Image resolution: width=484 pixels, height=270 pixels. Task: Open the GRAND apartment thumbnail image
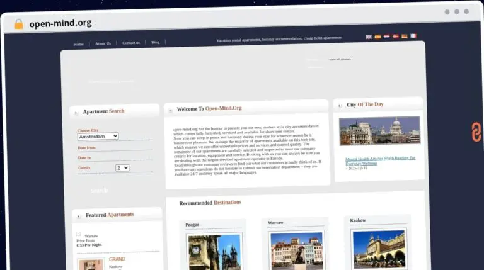pyautogui.click(x=91, y=264)
